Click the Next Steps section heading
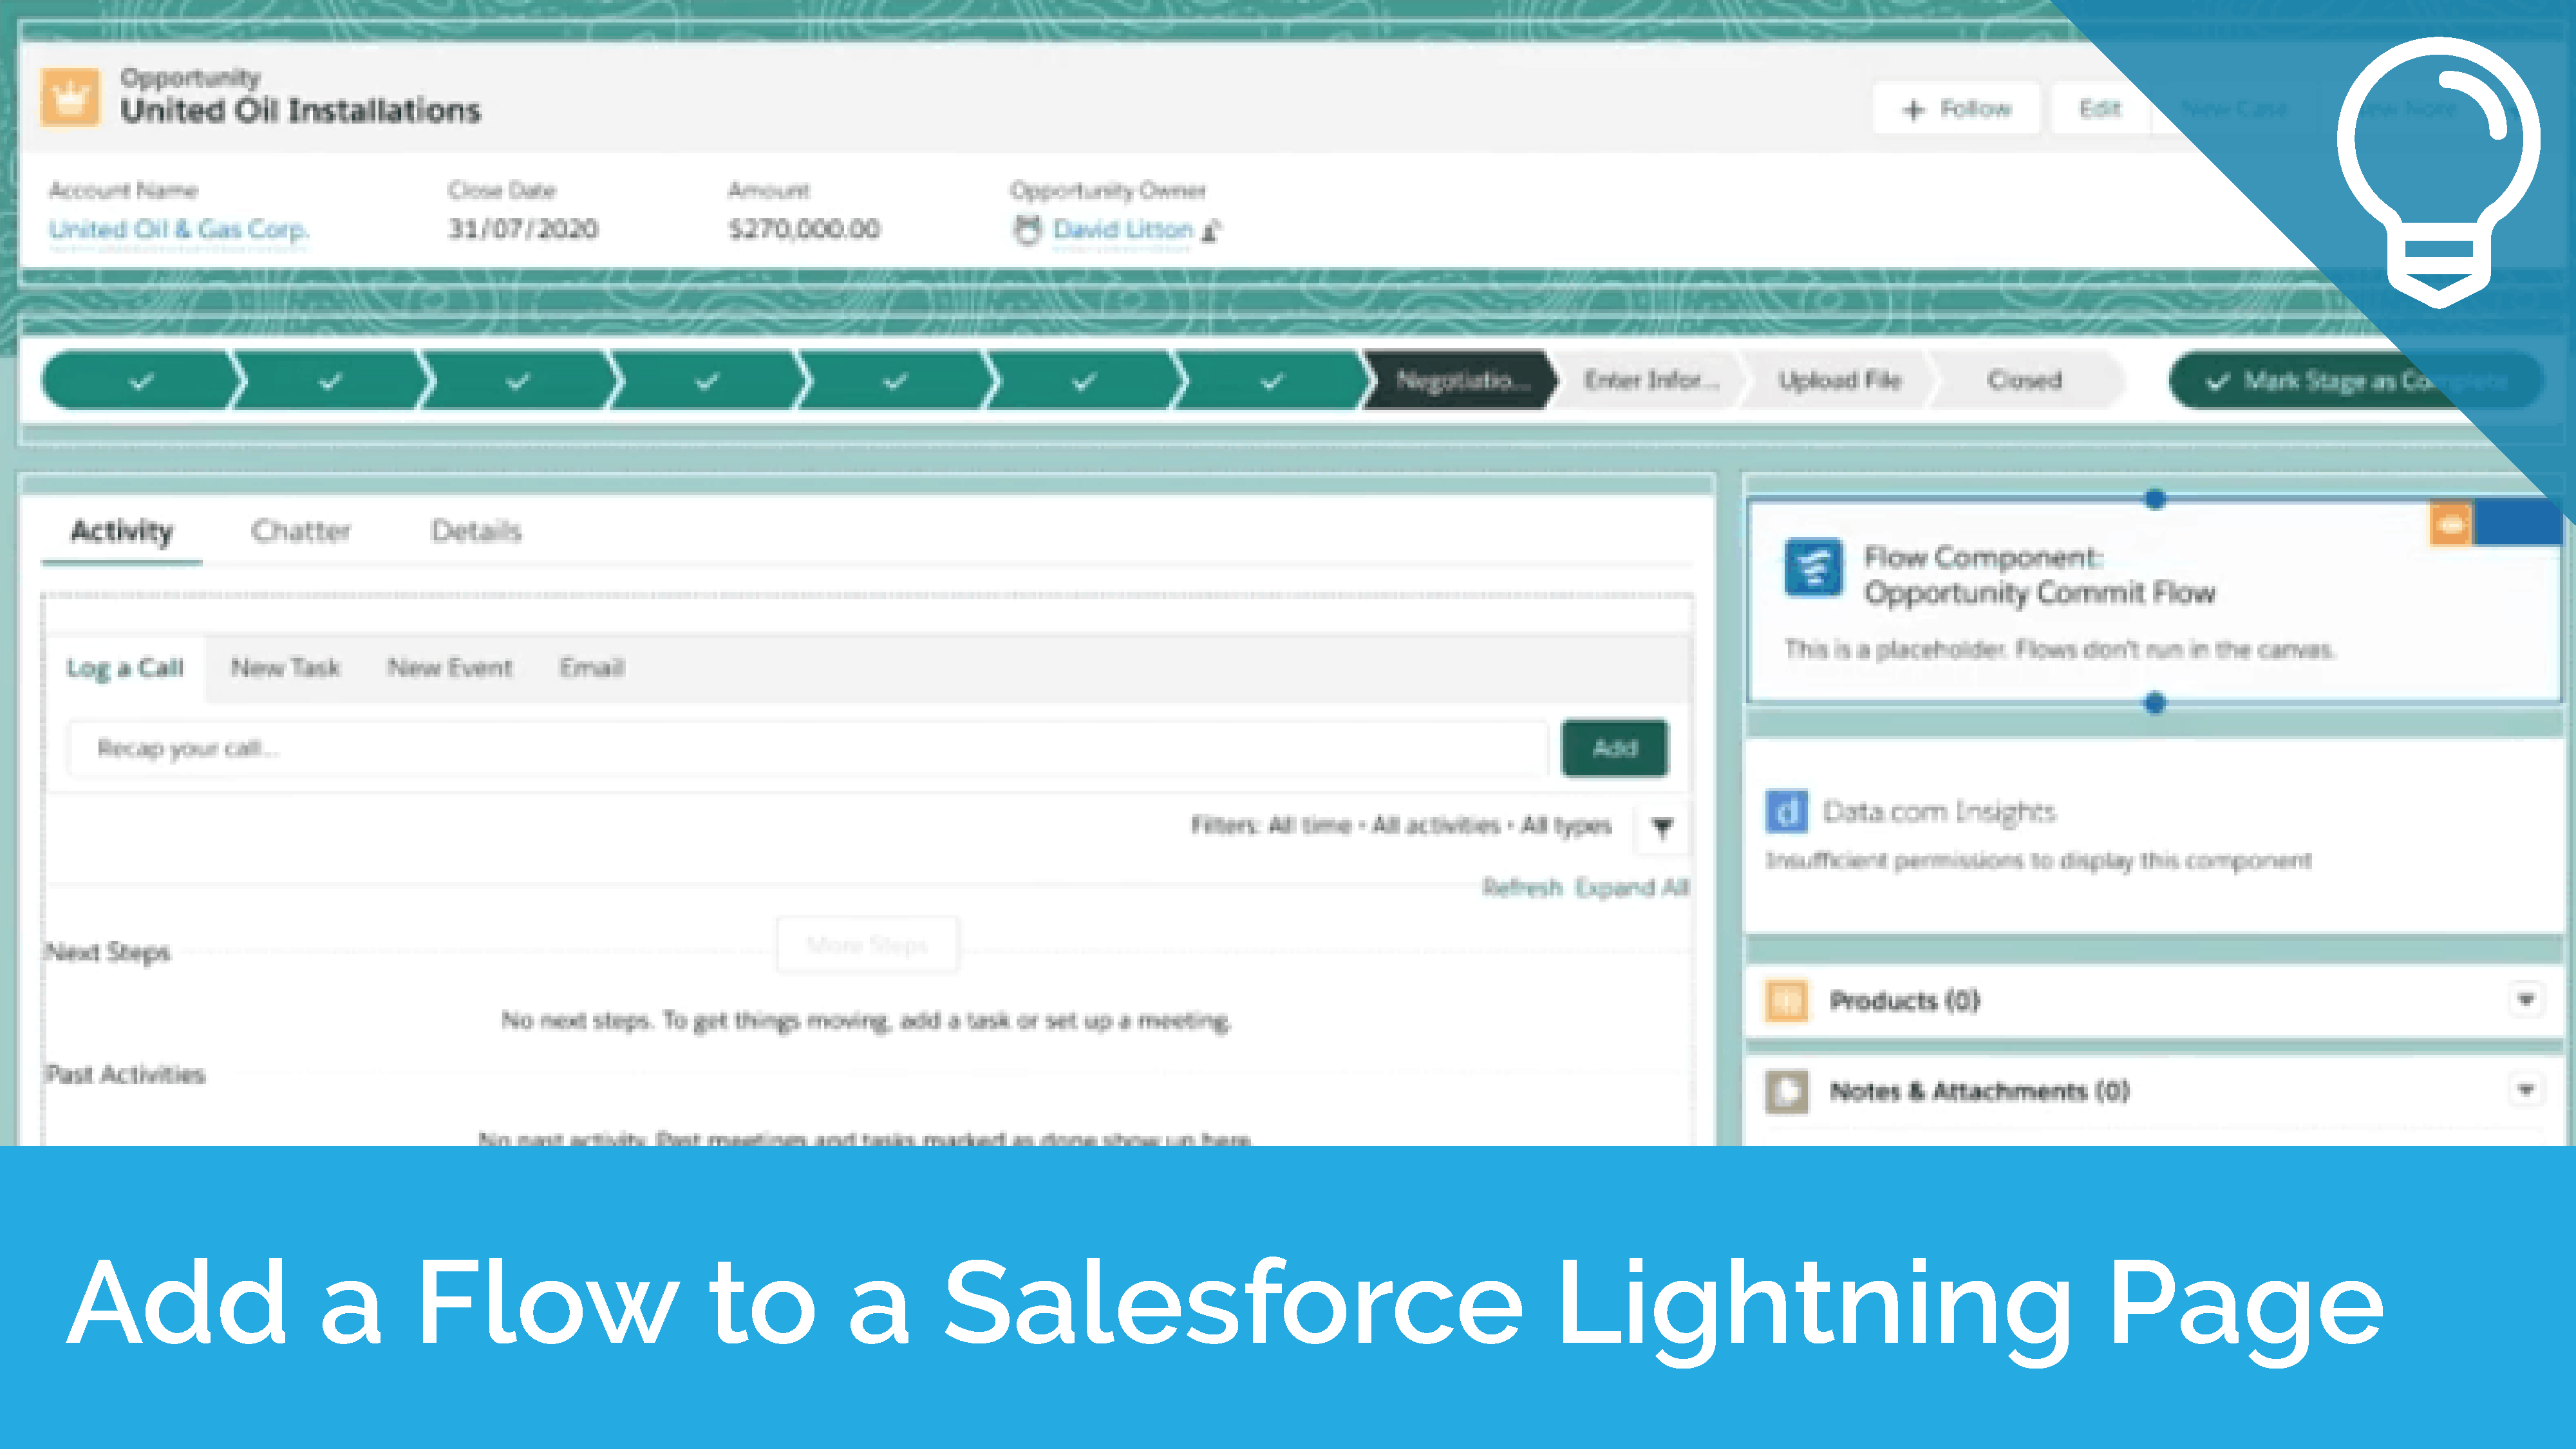This screenshot has width=2576, height=1449. (108, 952)
